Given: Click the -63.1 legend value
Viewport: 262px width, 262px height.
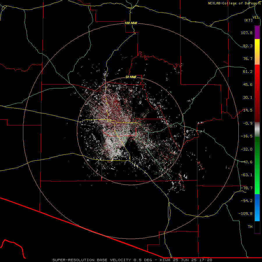Looking at the screenshot, I should click(247, 175).
